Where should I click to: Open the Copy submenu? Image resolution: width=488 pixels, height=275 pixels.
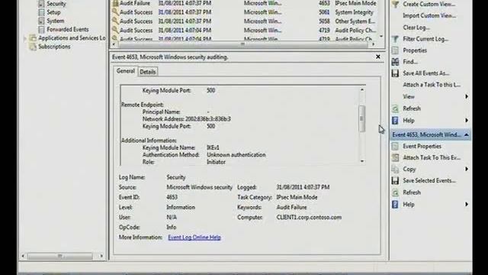click(x=409, y=169)
